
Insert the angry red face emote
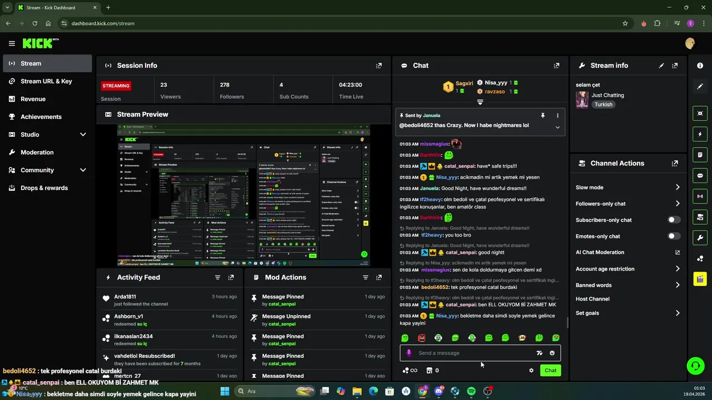pos(422,338)
